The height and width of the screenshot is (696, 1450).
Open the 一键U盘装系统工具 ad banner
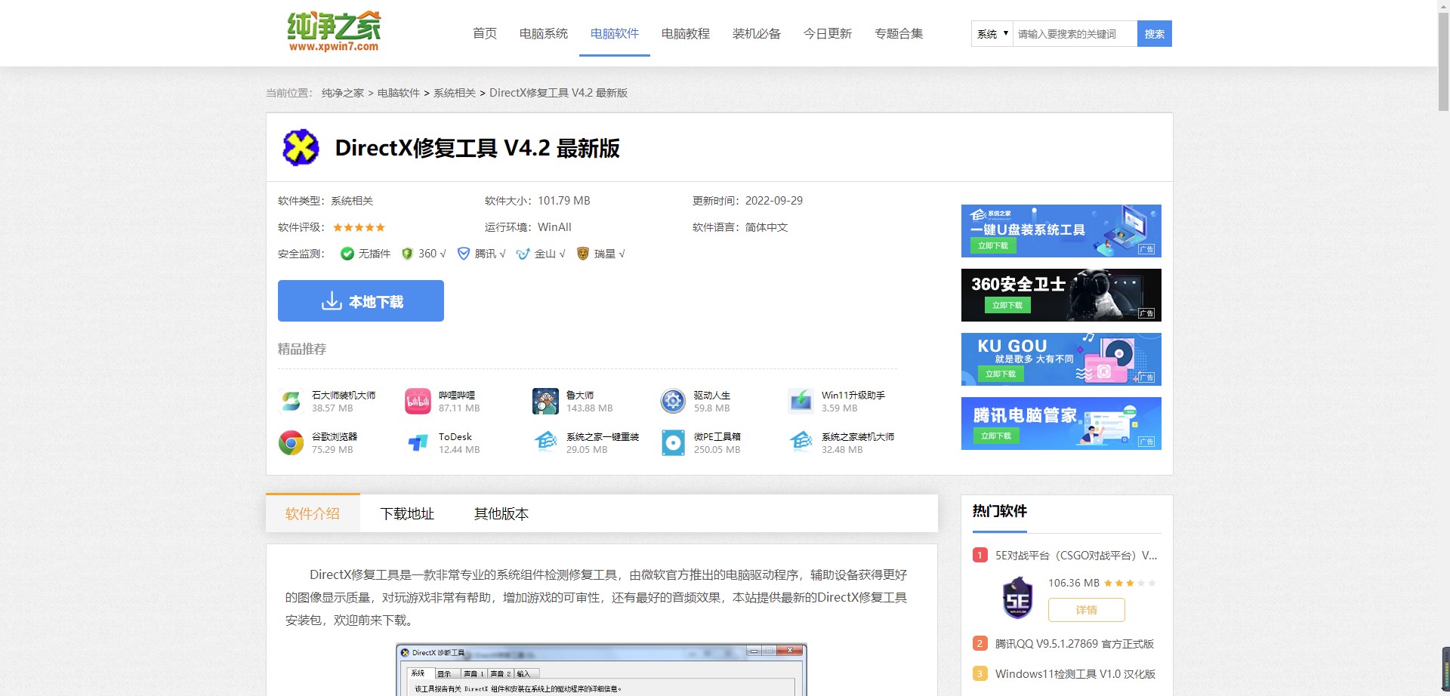[1061, 231]
